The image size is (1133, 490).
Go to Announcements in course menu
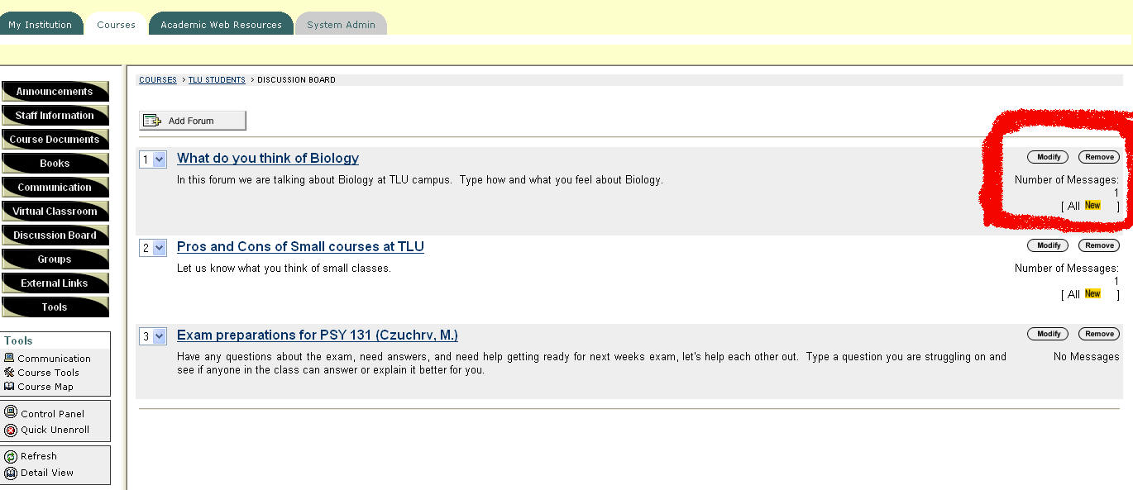(x=55, y=92)
